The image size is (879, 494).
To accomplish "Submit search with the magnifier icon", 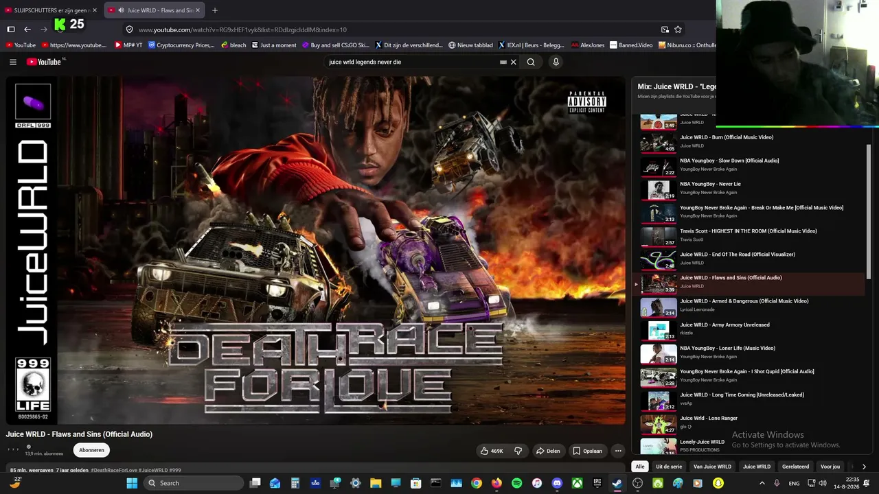I will (x=531, y=62).
